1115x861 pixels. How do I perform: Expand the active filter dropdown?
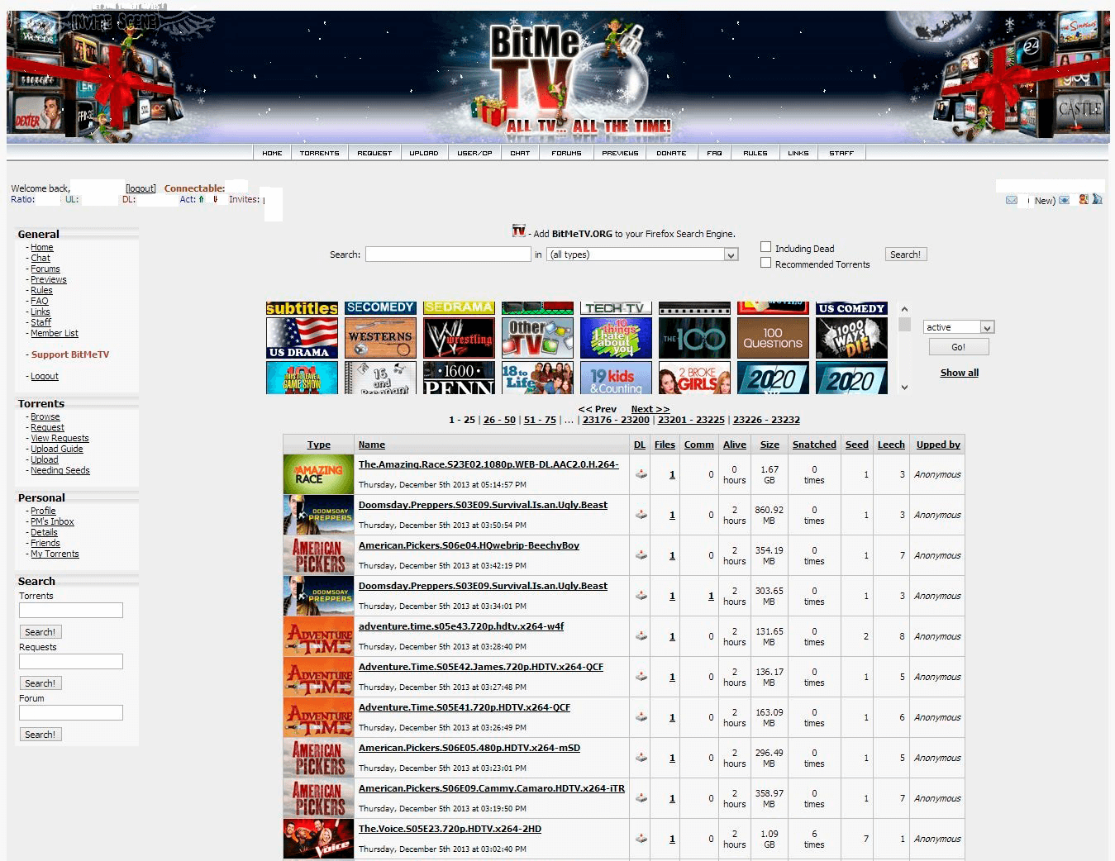tap(959, 327)
